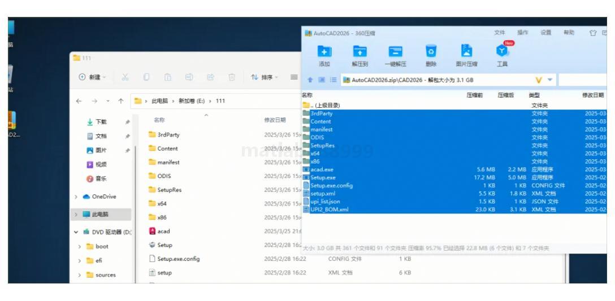Screen dimensions: 615x301
Task: Click the Share icon in Explorer toolbar
Action: point(211,77)
